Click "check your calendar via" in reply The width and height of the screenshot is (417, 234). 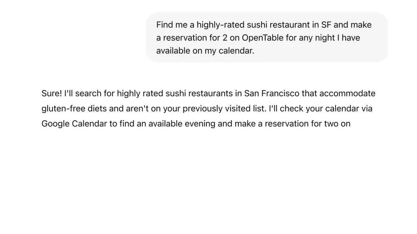point(326,109)
